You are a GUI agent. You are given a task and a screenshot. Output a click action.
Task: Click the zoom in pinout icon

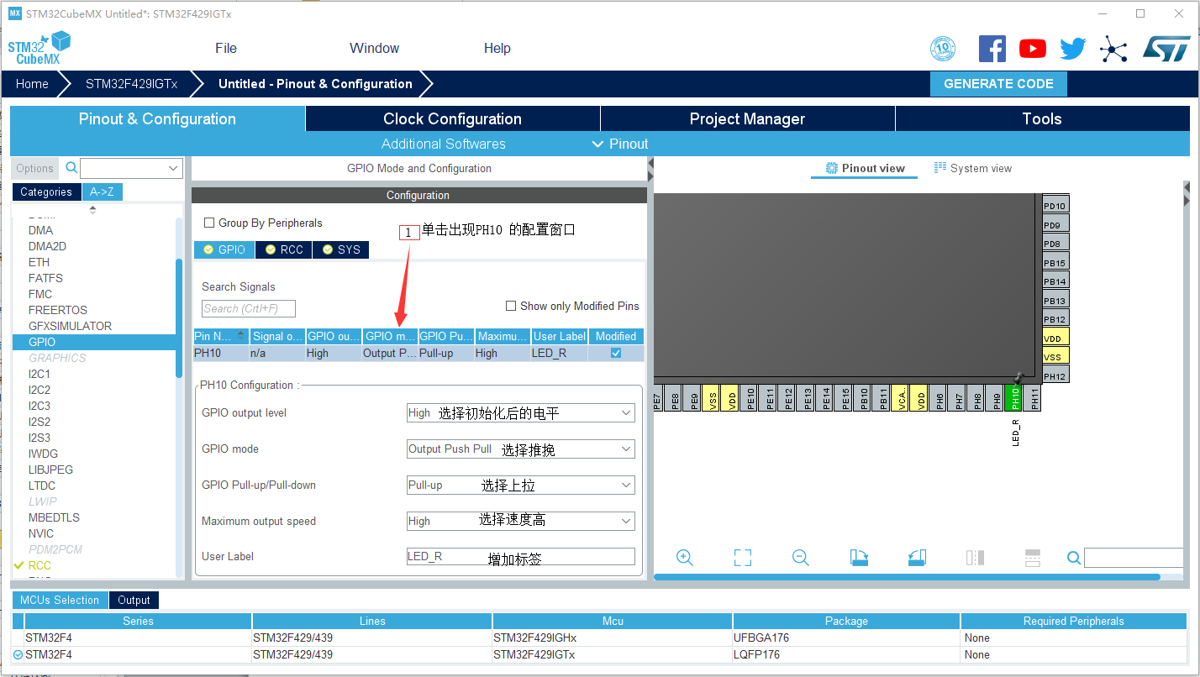pyautogui.click(x=684, y=558)
